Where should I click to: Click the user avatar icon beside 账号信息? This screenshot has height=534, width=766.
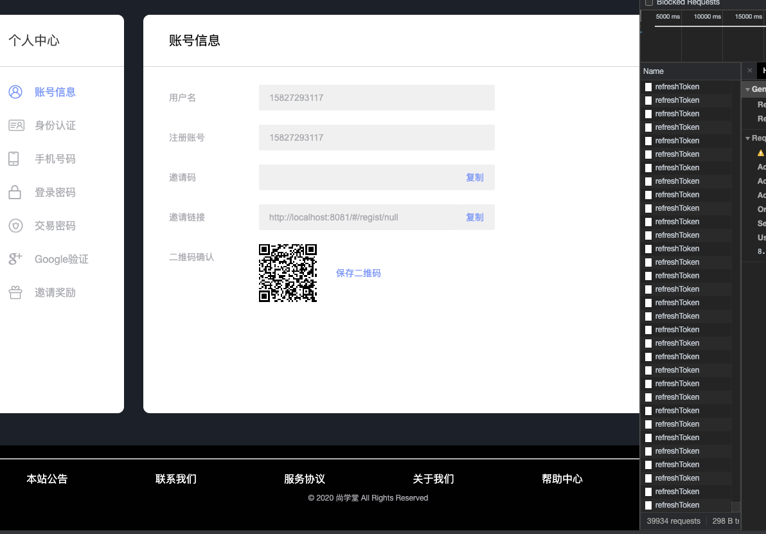15,92
